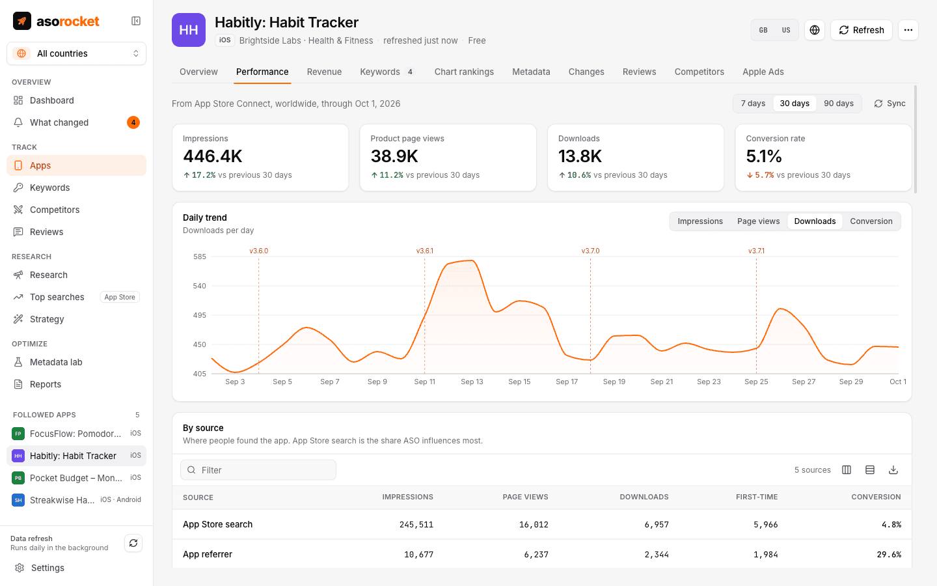
Task: Toggle row density icon
Action: point(870,470)
